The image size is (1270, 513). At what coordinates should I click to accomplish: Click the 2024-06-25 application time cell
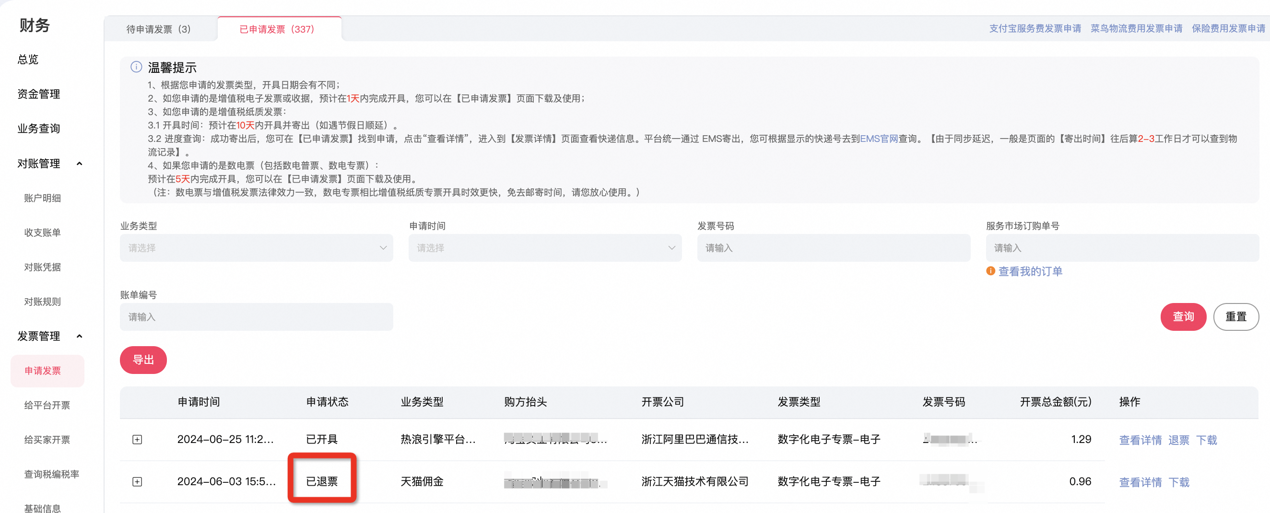click(225, 439)
